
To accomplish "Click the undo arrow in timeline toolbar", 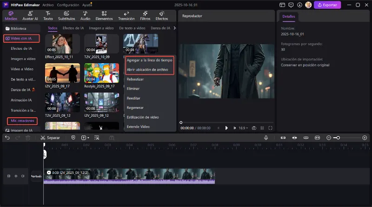I will click(7, 138).
